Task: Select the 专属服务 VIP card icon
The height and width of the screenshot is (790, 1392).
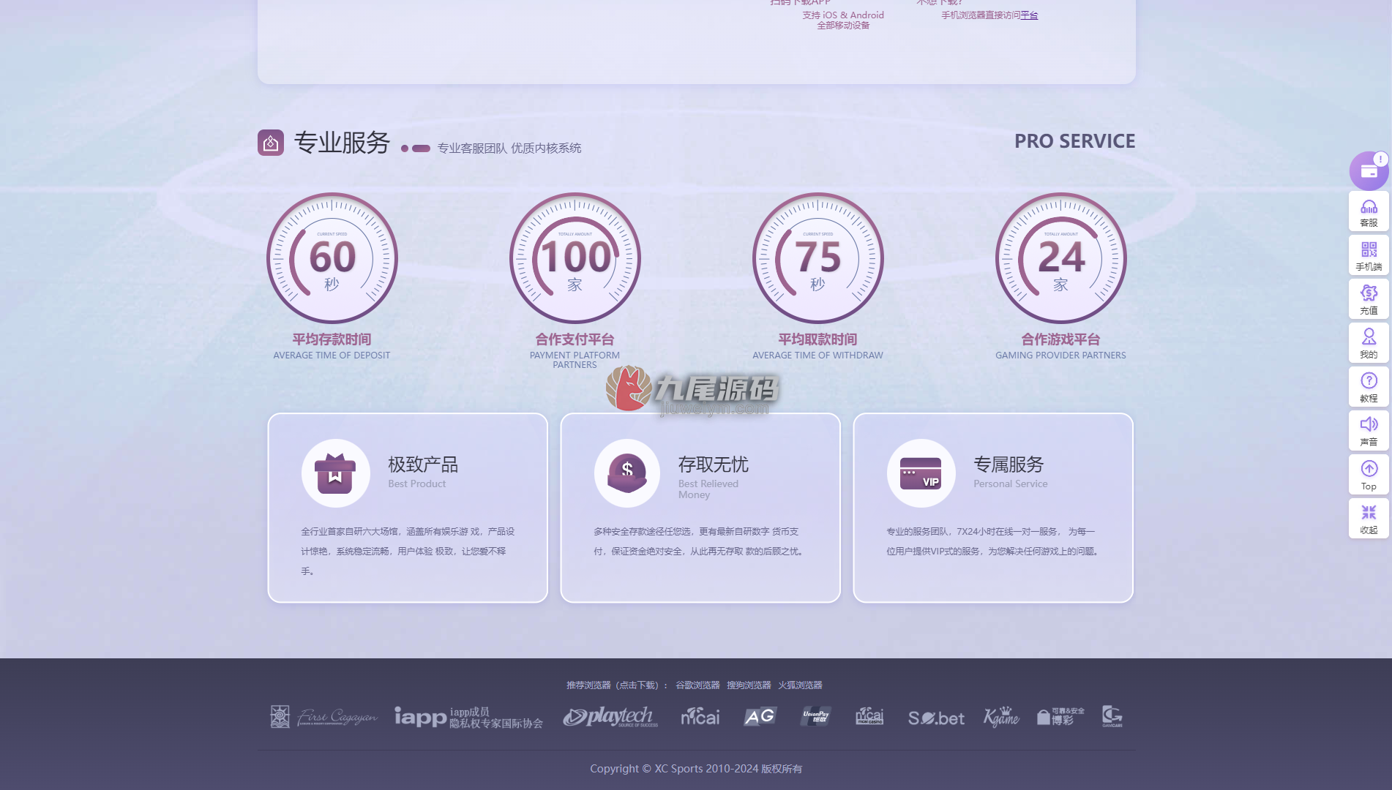Action: tap(921, 473)
